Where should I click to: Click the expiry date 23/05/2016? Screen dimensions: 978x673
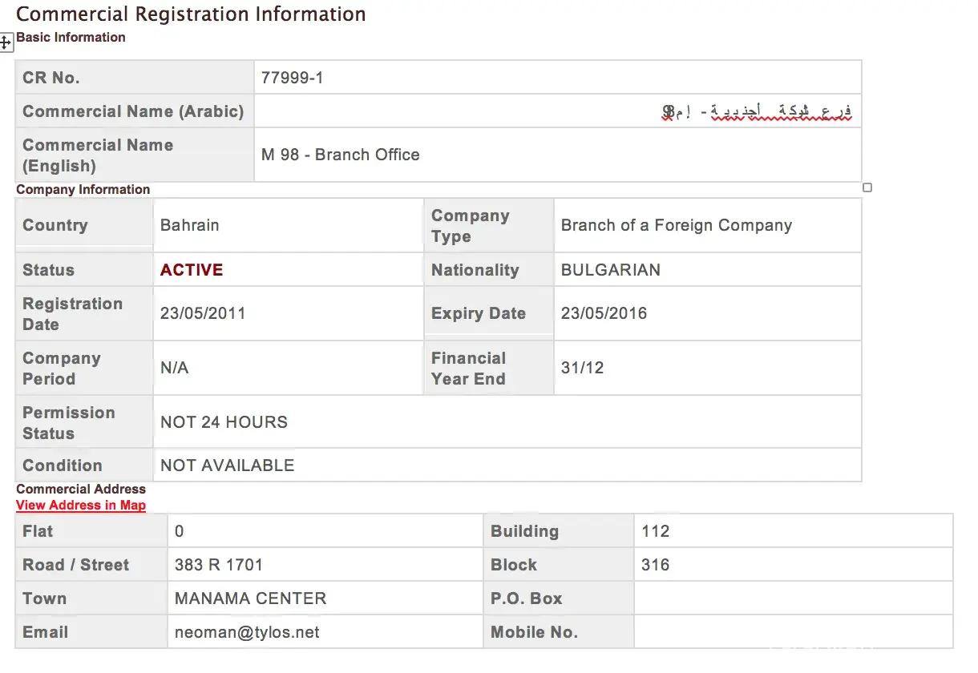[604, 313]
